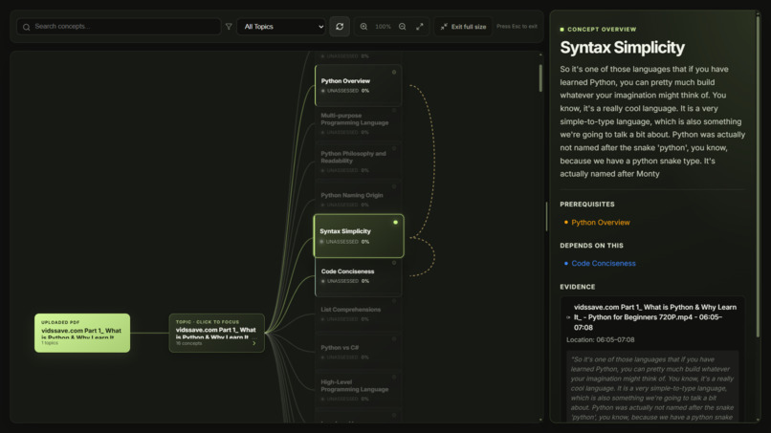771x433 pixels.
Task: Click the chevron on the topic node
Action: [x=254, y=343]
